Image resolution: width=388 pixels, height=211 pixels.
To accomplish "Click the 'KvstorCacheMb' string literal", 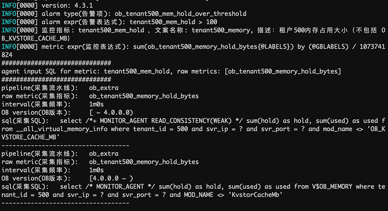I will (255, 195).
